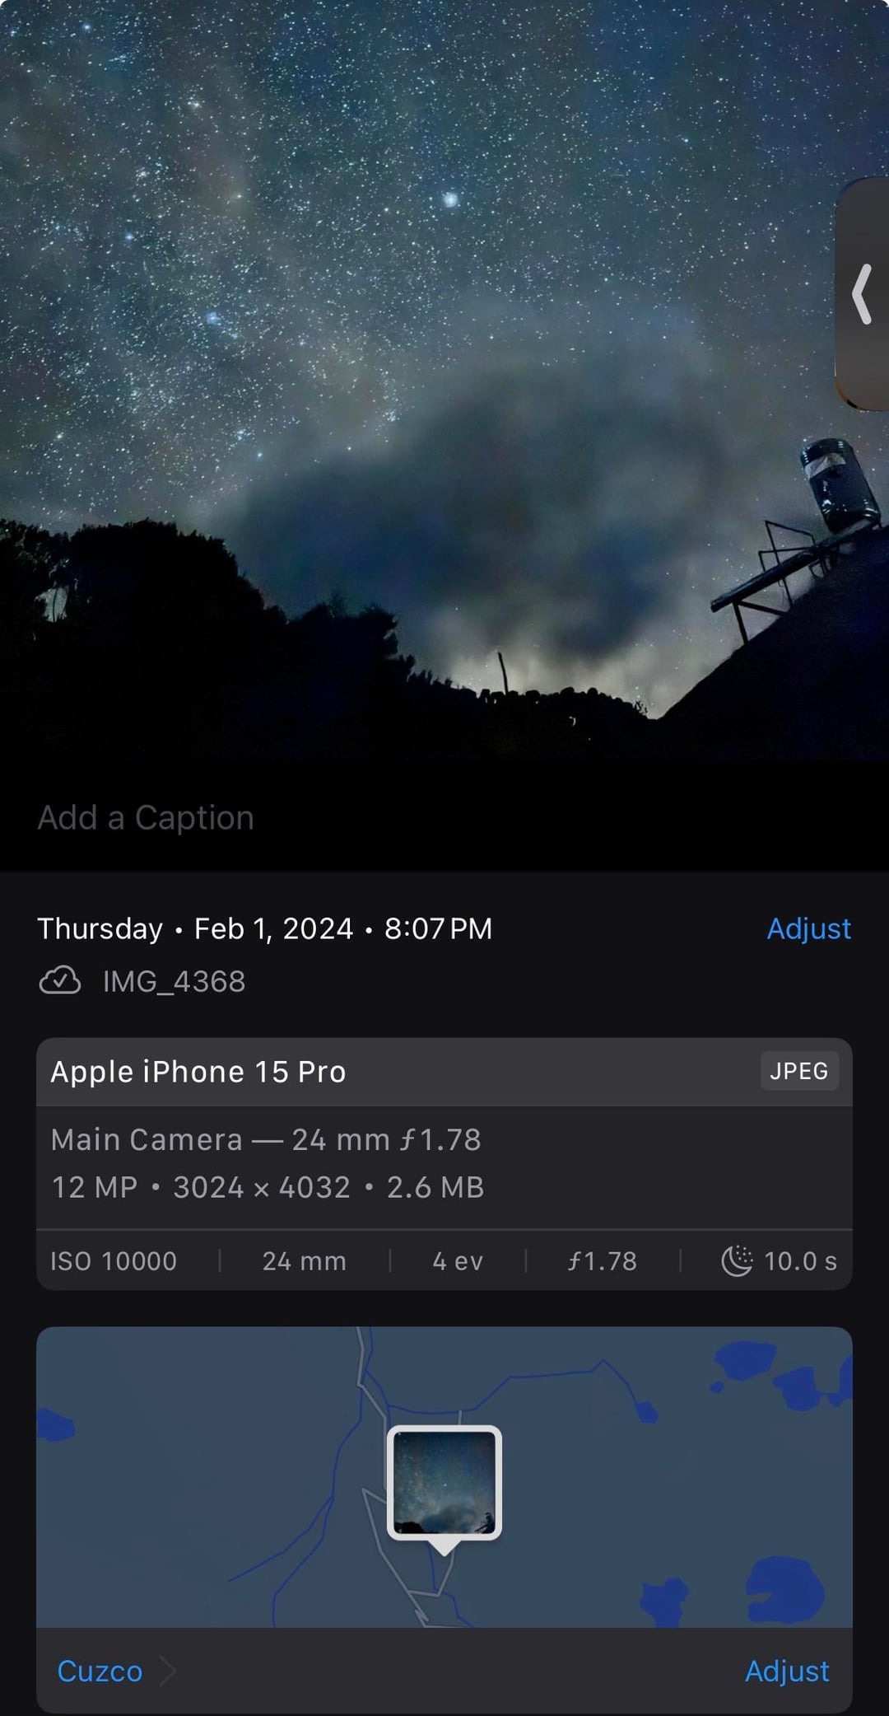The width and height of the screenshot is (889, 1716).
Task: Open the Cuzco location link
Action: point(100,1671)
